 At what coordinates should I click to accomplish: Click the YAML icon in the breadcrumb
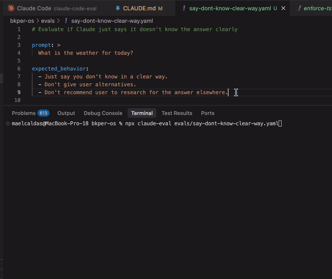click(66, 21)
